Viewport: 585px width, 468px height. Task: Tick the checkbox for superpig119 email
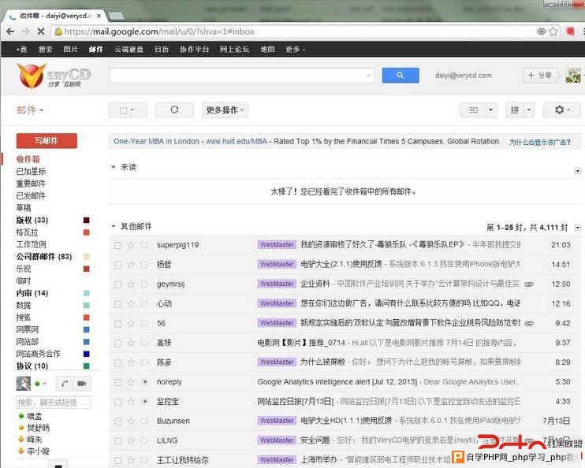[118, 245]
